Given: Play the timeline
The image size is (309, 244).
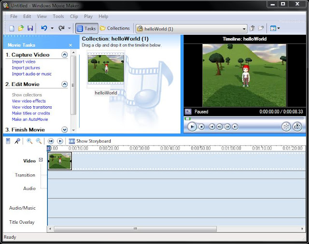Looking at the screenshot, I should pos(60,141).
